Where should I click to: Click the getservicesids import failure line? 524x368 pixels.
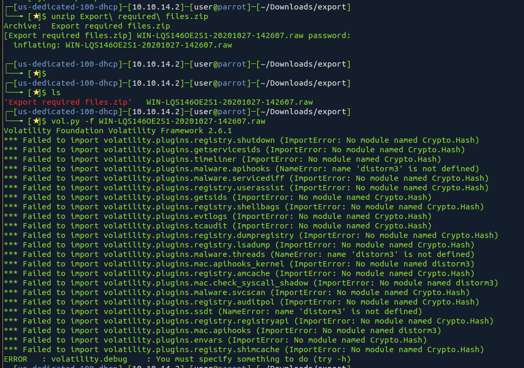(x=234, y=150)
